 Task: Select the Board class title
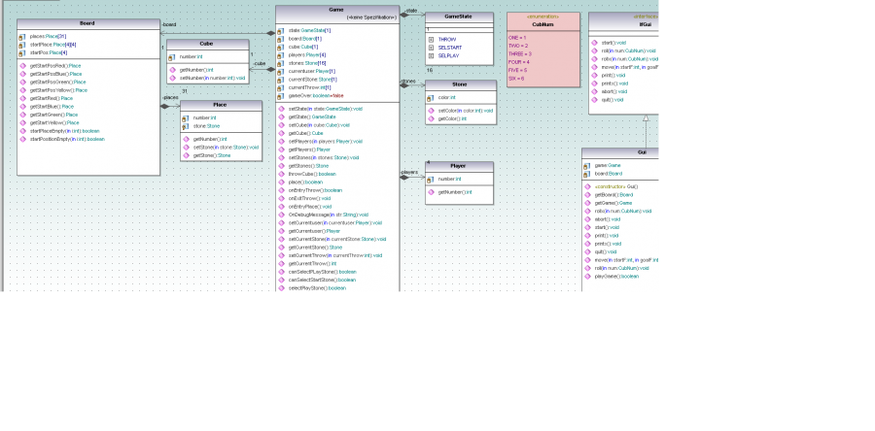[87, 23]
